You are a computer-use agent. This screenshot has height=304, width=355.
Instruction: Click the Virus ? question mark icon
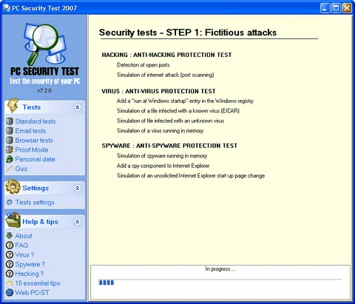[10, 254]
